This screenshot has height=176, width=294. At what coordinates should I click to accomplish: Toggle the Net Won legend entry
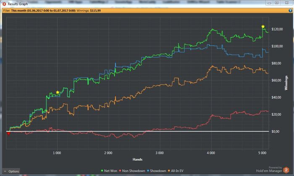(x=109, y=171)
